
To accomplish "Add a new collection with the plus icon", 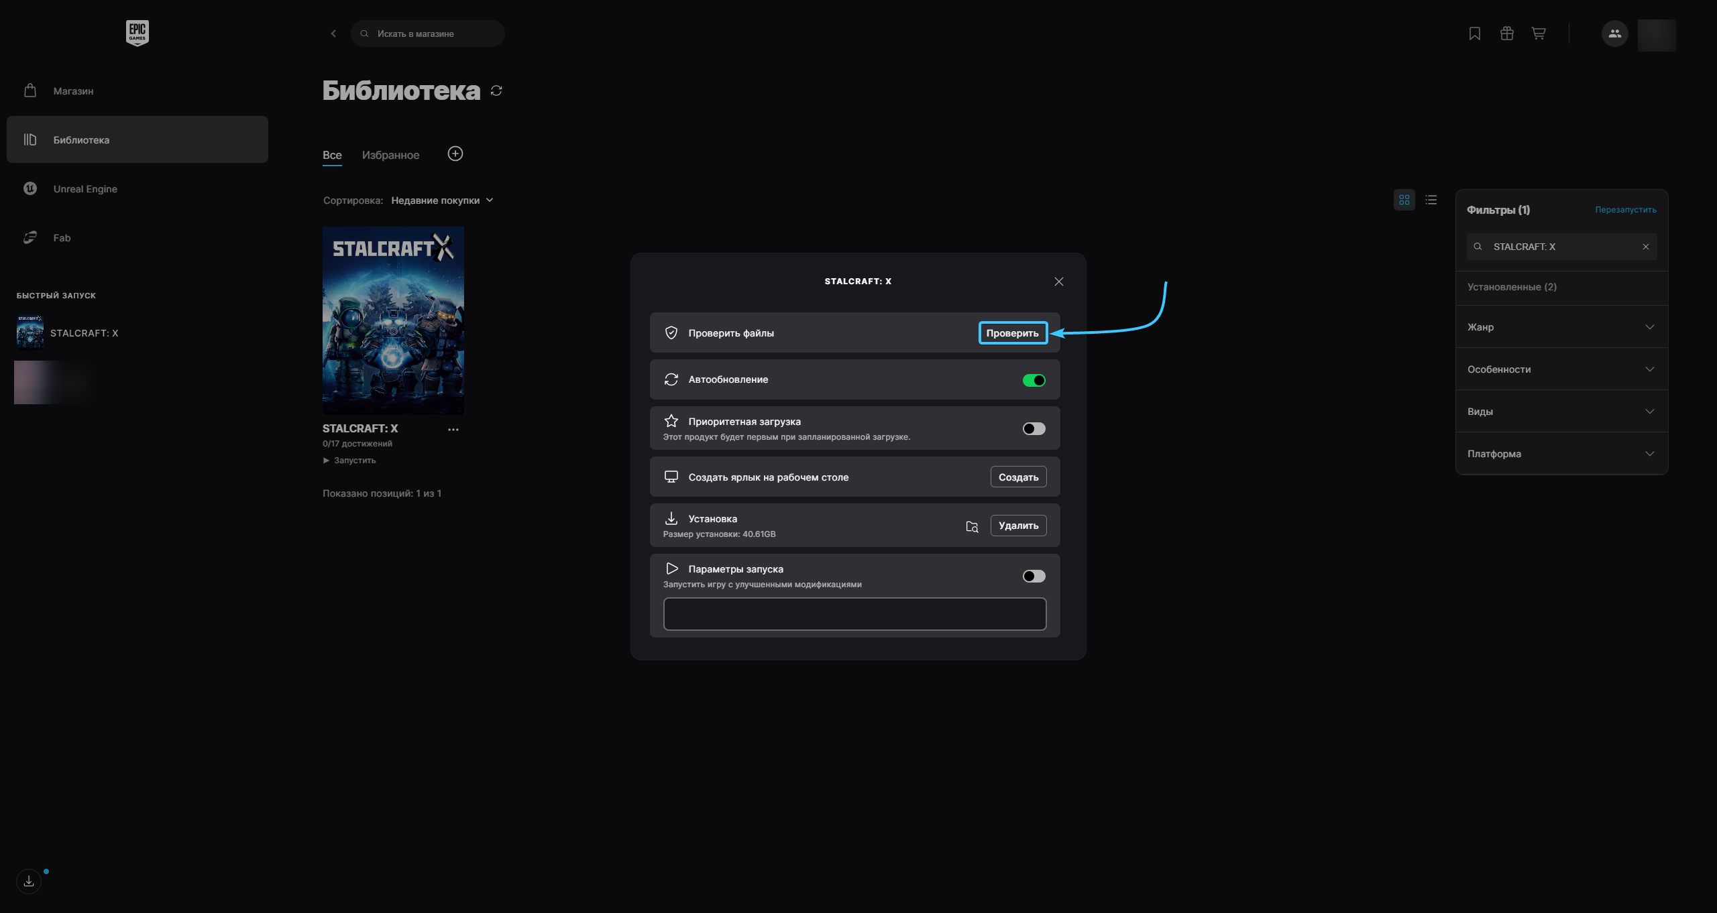I will (455, 154).
